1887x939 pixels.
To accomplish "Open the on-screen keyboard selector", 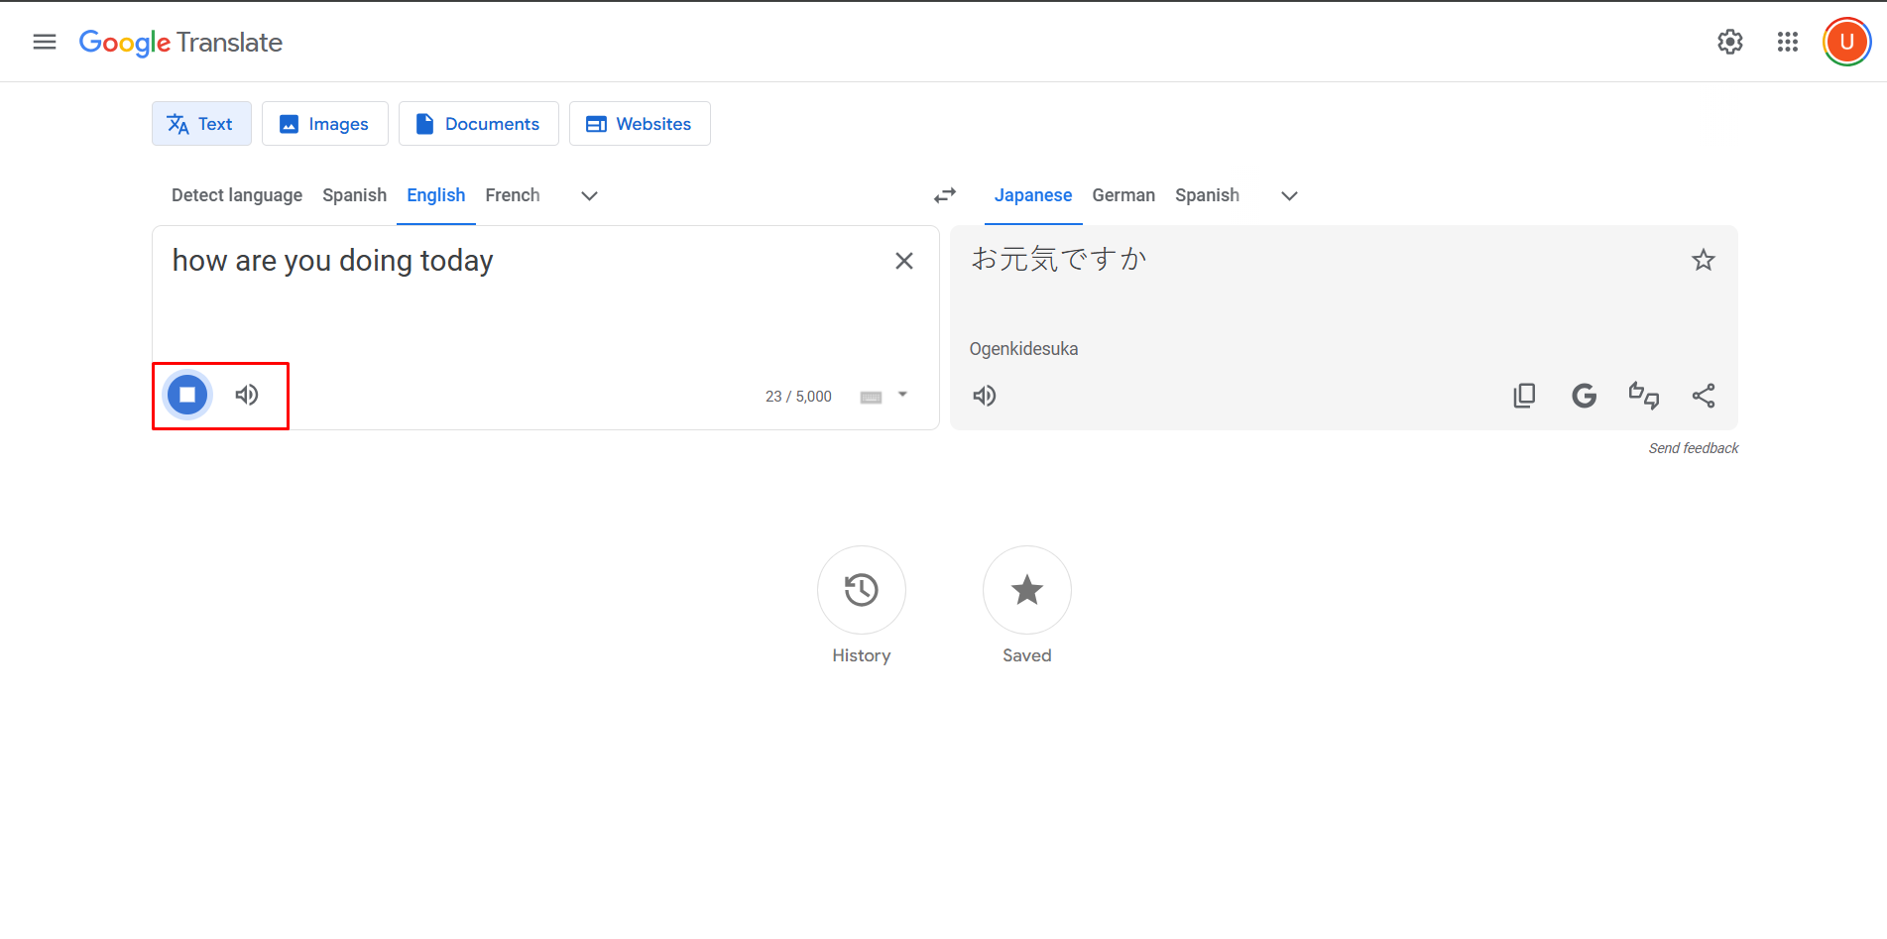I will point(870,396).
